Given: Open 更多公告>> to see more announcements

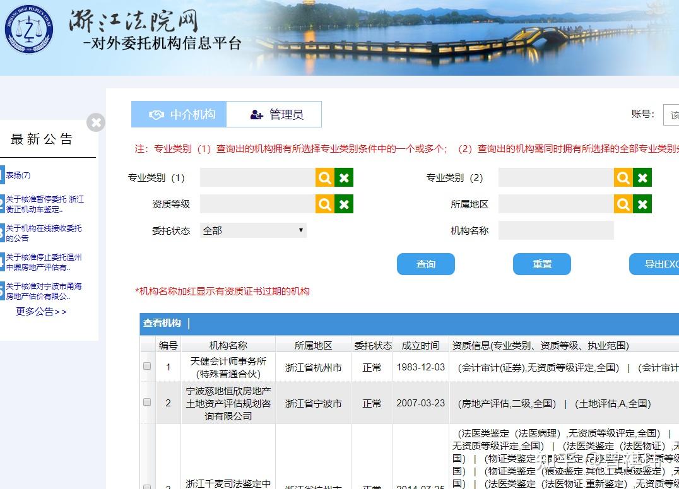Looking at the screenshot, I should click(40, 312).
